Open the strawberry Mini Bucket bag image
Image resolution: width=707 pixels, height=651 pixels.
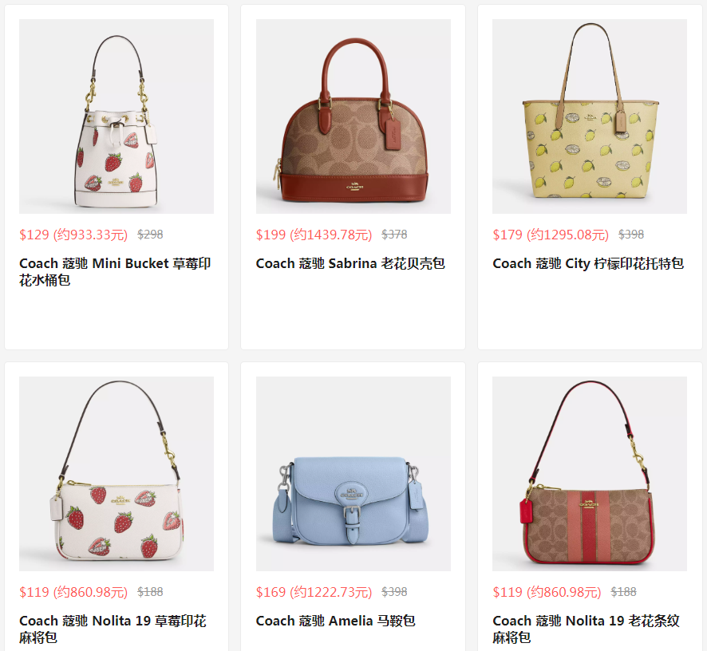(117, 116)
